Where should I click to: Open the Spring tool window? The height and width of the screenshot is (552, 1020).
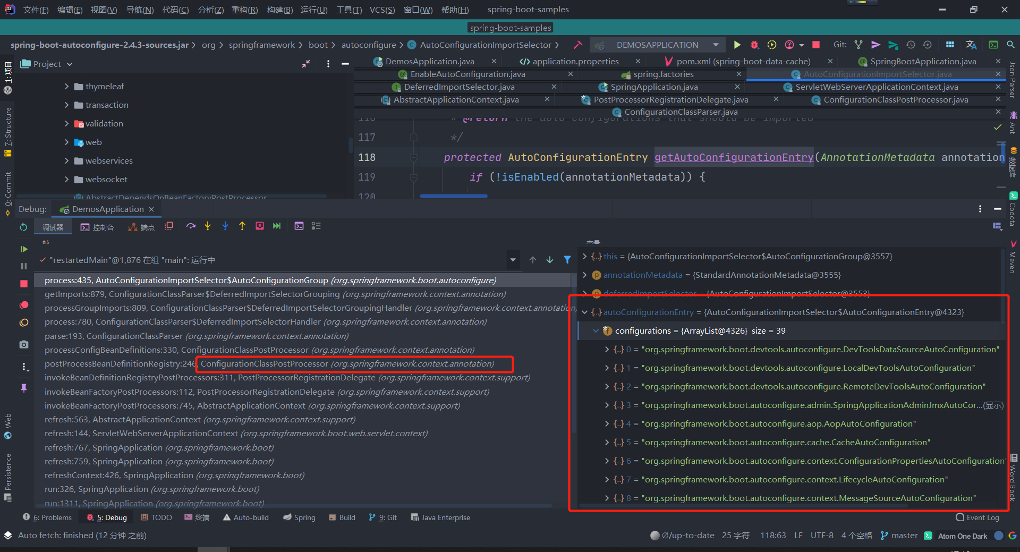tap(299, 517)
